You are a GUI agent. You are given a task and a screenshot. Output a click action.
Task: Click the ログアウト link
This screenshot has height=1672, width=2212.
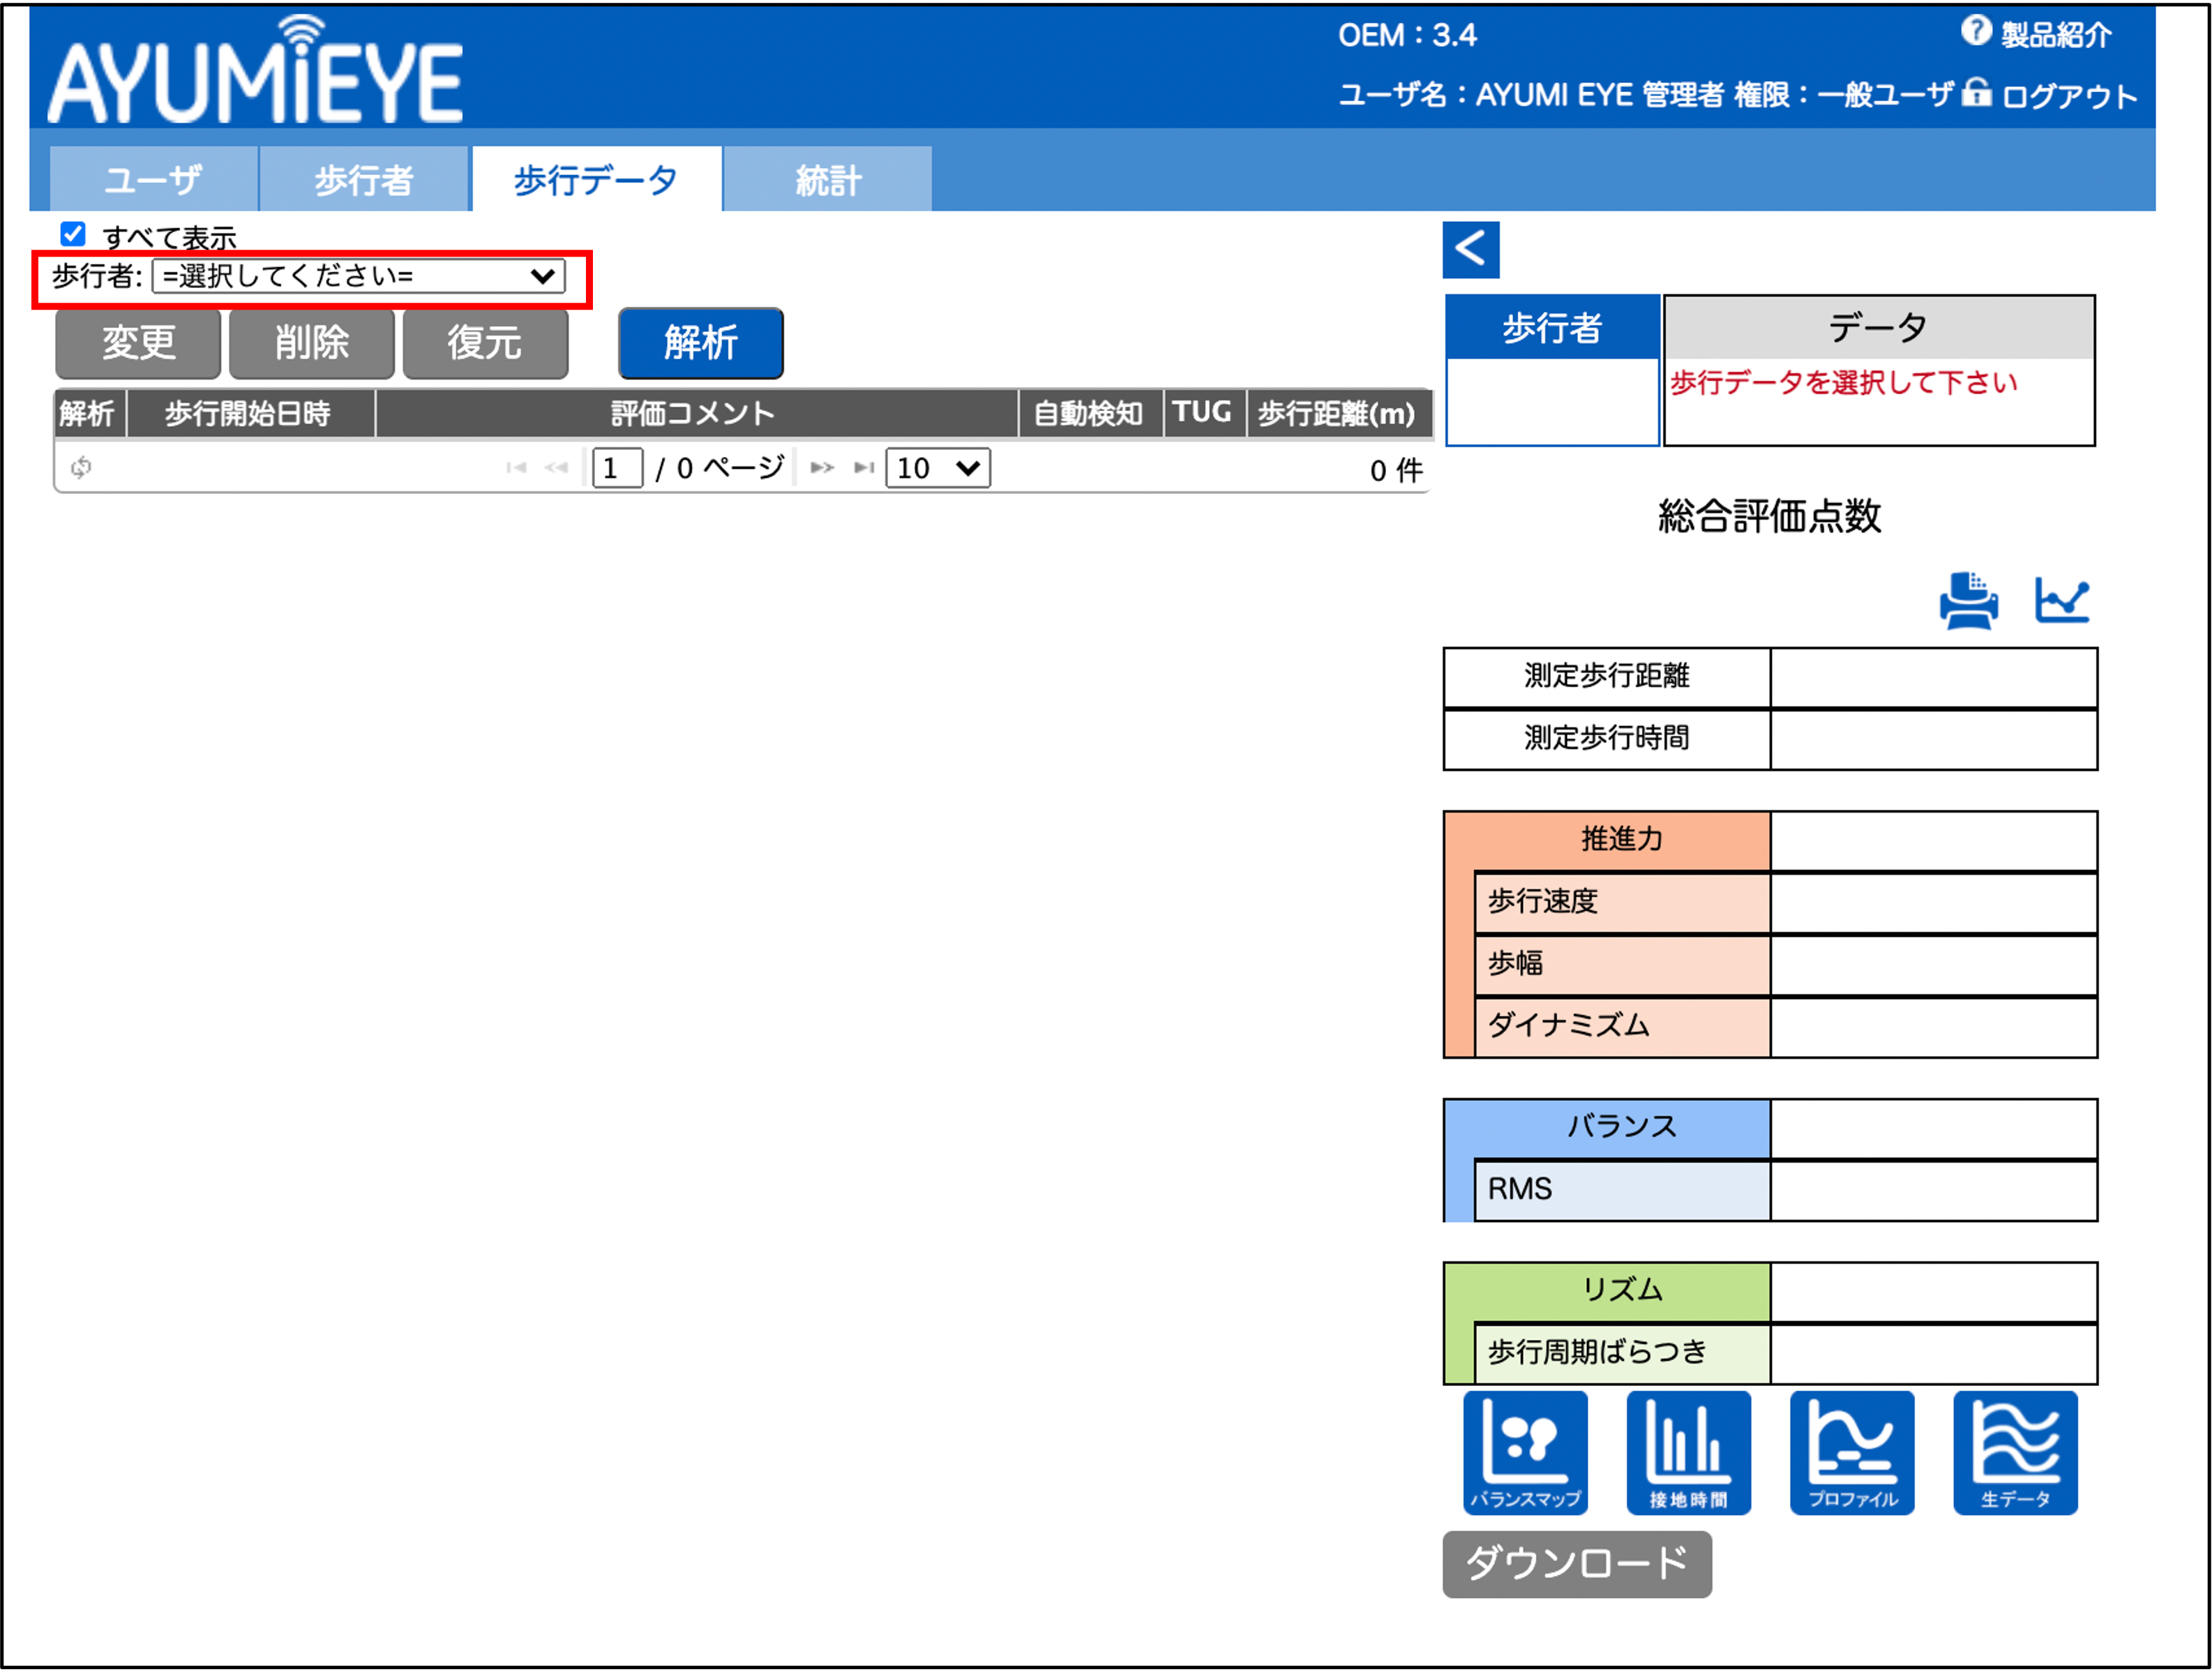click(x=2068, y=96)
